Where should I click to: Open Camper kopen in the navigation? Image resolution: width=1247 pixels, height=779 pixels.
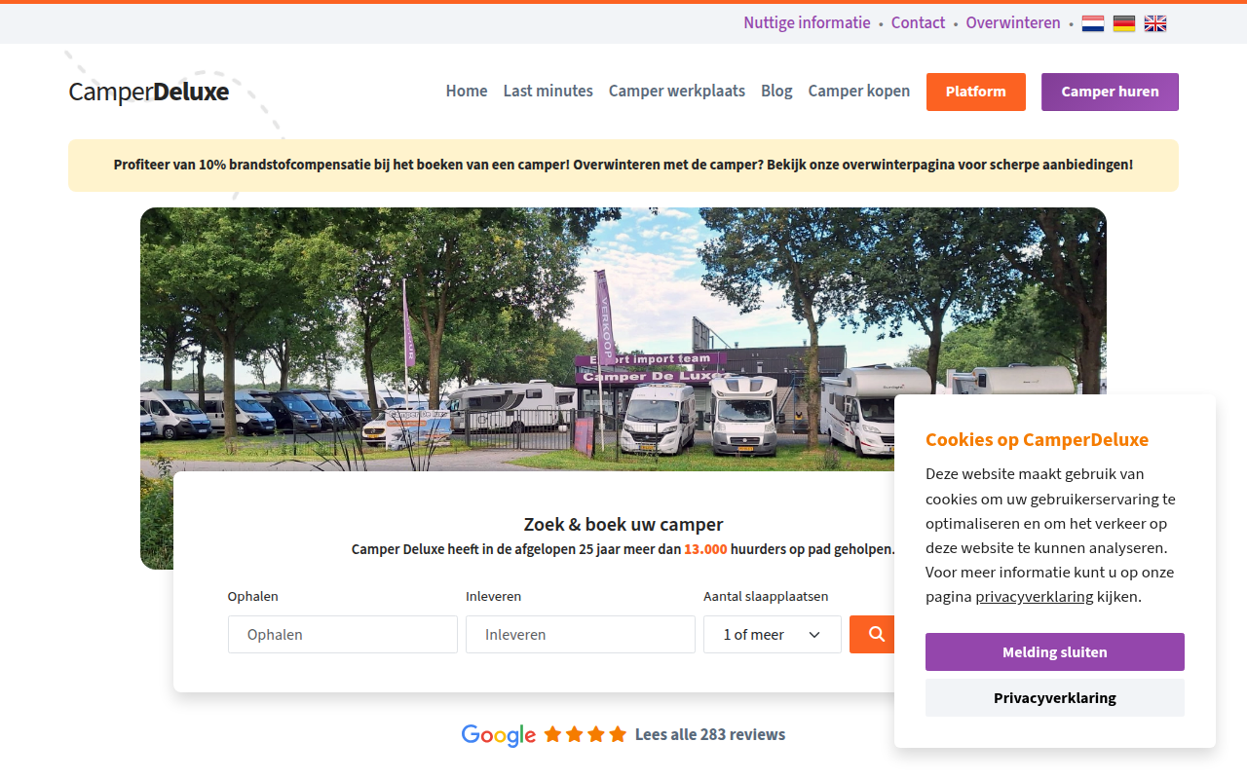click(859, 91)
